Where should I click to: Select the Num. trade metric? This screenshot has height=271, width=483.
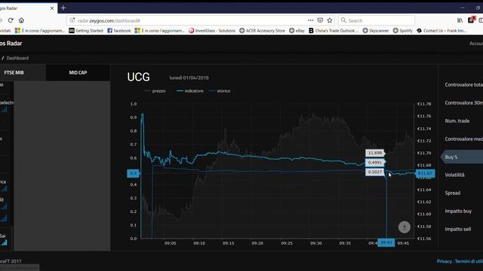click(457, 120)
